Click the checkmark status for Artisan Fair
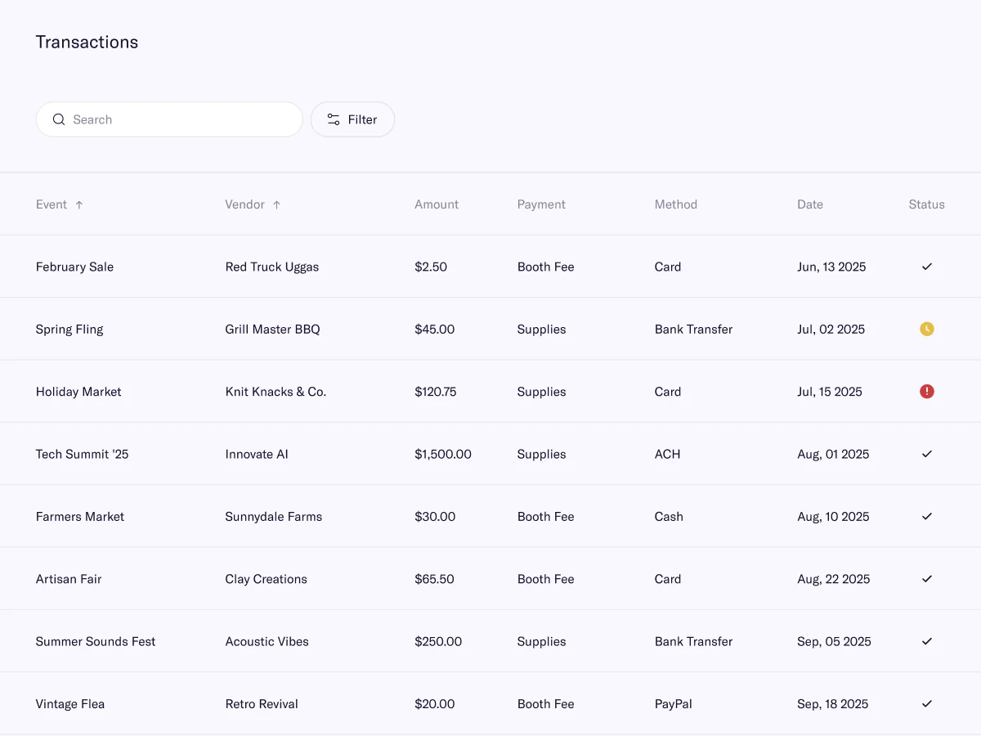Image resolution: width=981 pixels, height=736 pixels. pos(927,579)
